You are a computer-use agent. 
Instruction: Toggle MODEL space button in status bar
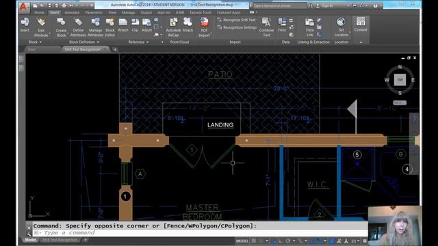coord(242,241)
